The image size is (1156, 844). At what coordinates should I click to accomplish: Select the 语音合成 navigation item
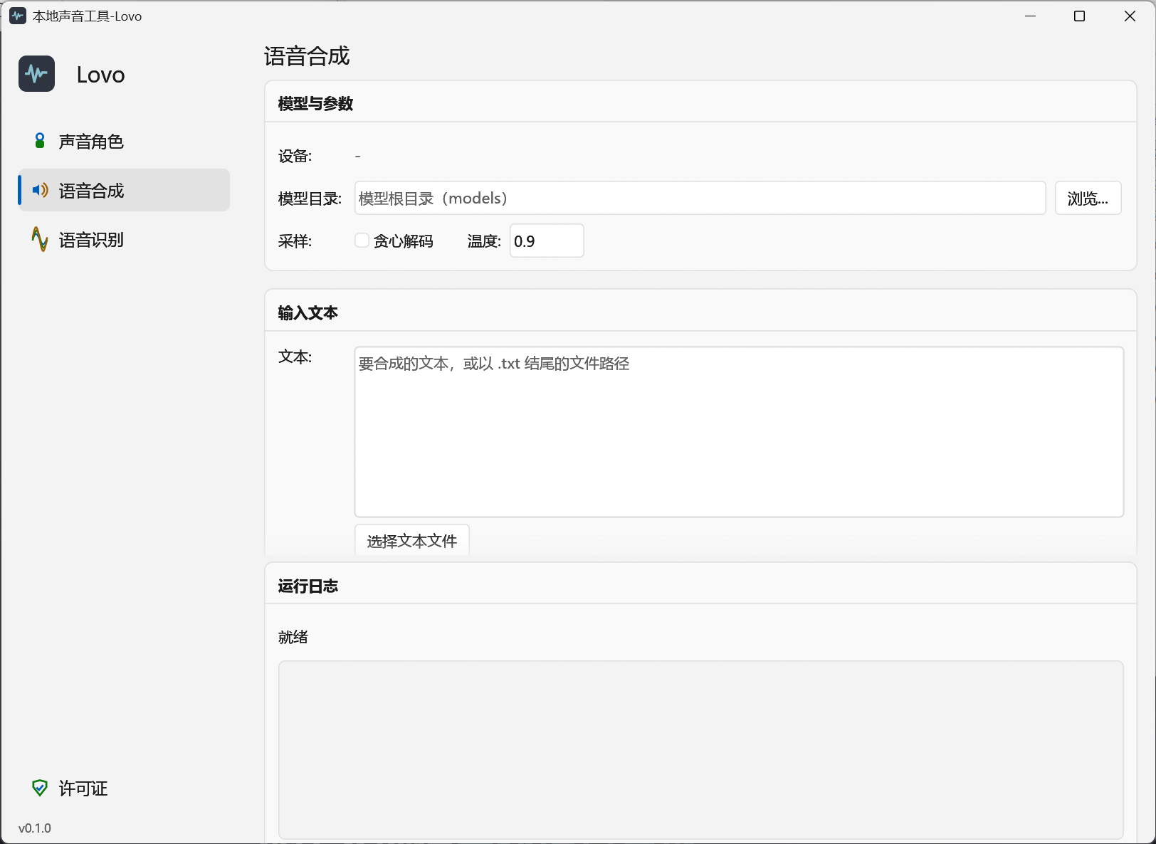click(124, 190)
